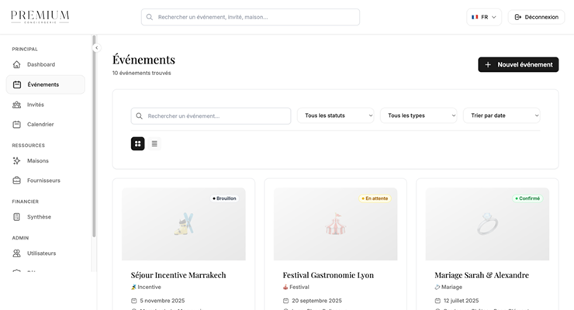
Task: Collapse the sidebar with chevron handle
Action: (x=97, y=48)
